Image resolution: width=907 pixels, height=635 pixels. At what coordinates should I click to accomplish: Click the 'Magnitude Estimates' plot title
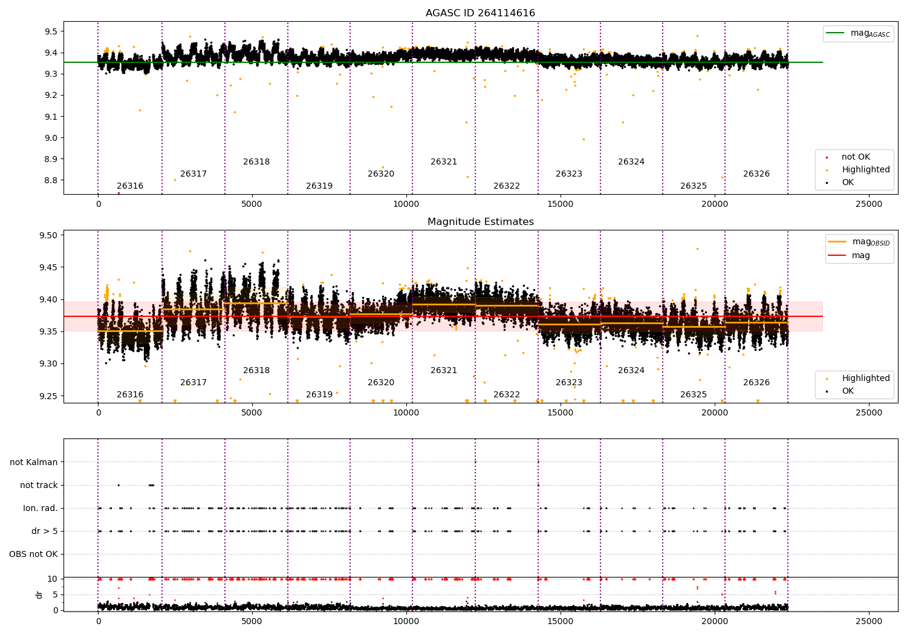480,222
